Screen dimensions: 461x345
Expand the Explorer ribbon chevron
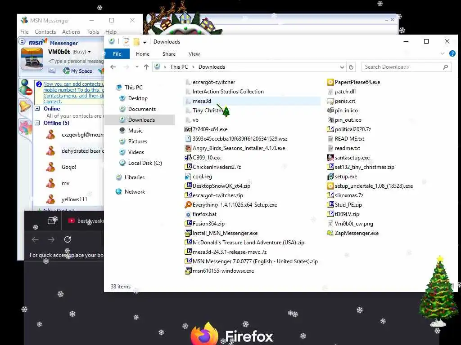pyautogui.click(x=443, y=54)
